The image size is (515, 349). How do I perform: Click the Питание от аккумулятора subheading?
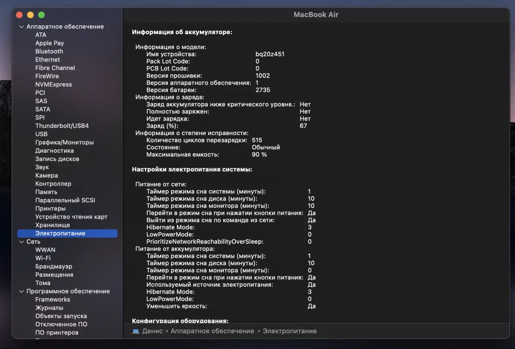[175, 249]
